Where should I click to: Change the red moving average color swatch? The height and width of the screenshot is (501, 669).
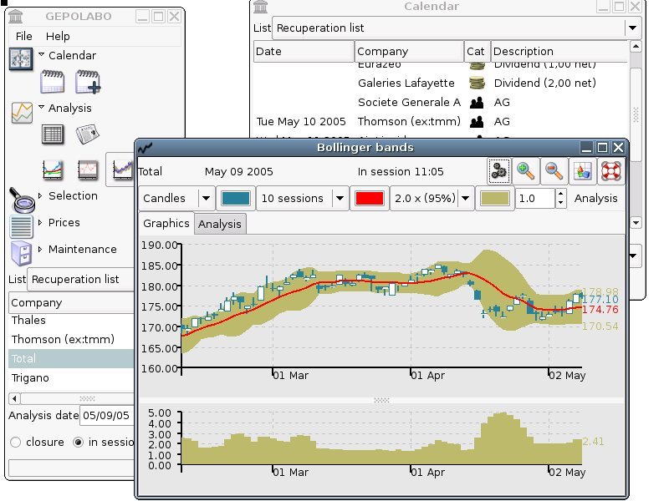pyautogui.click(x=370, y=198)
